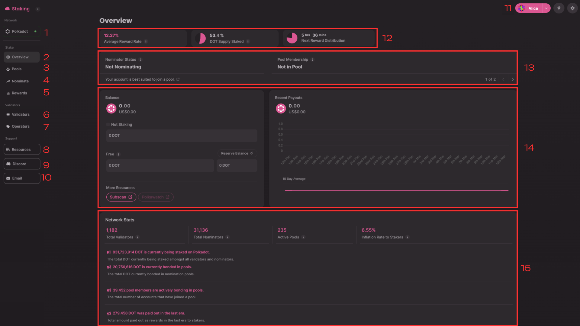Expand the Alice account dropdown arrow
Image resolution: width=580 pixels, height=326 pixels.
tap(546, 8)
